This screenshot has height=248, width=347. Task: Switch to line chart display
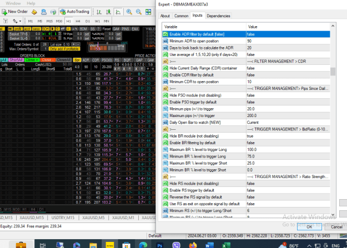(118, 12)
